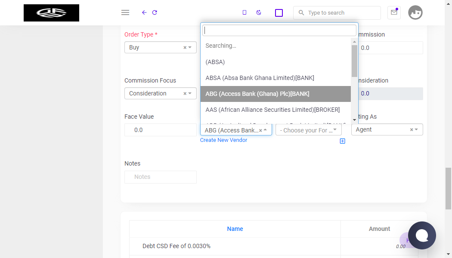452x258 pixels.
Task: Click the blue plus icon below vendor
Action: pos(343,141)
